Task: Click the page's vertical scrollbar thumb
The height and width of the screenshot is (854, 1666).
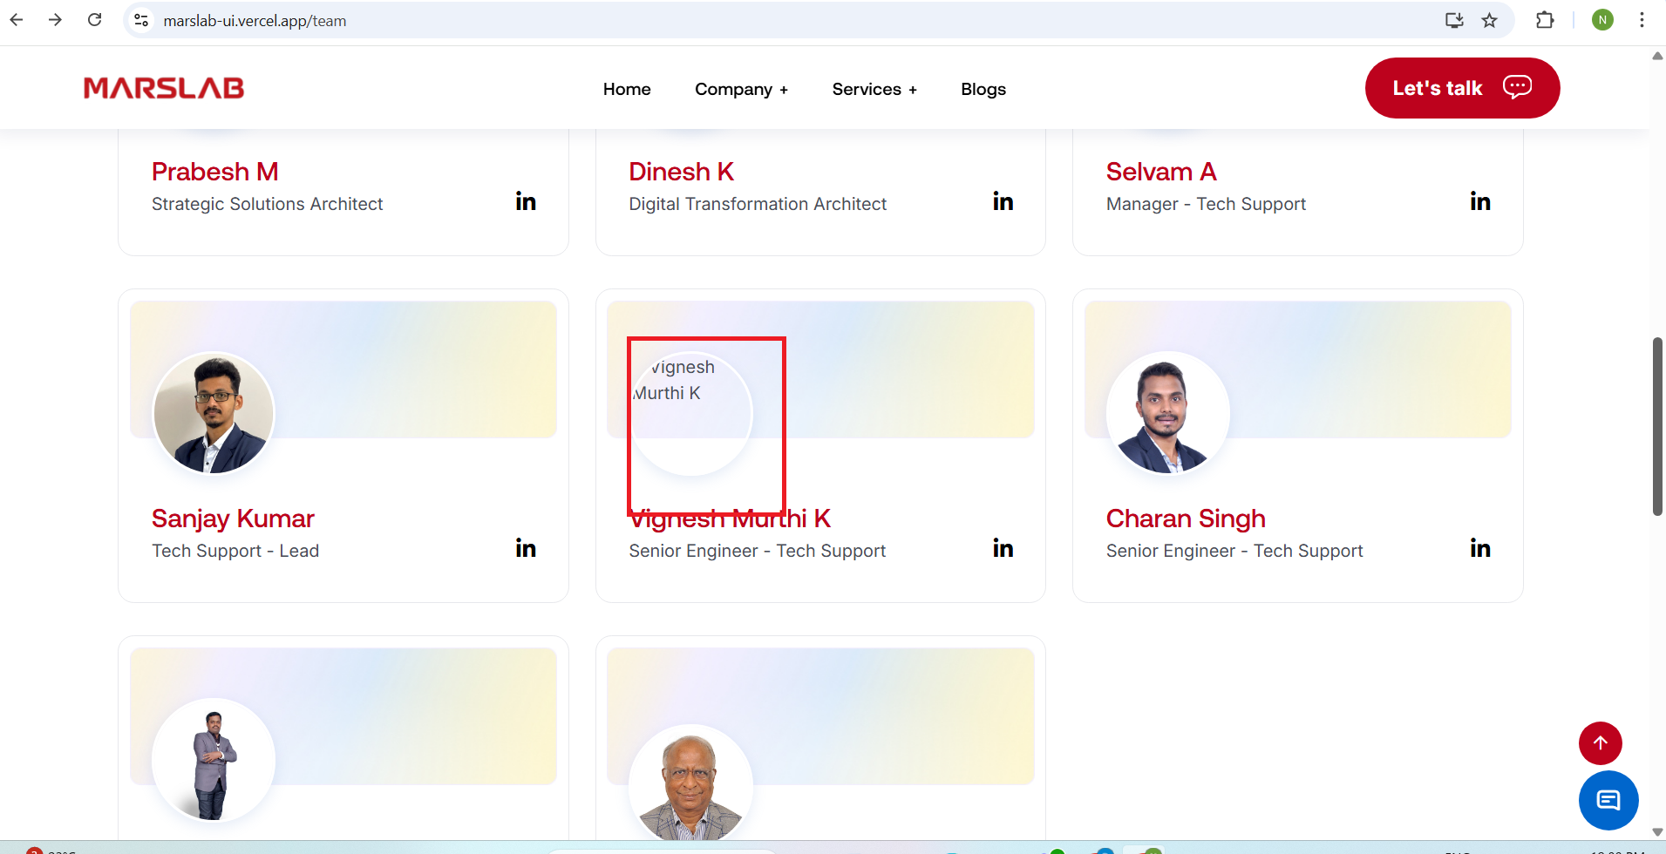Action: (1656, 426)
